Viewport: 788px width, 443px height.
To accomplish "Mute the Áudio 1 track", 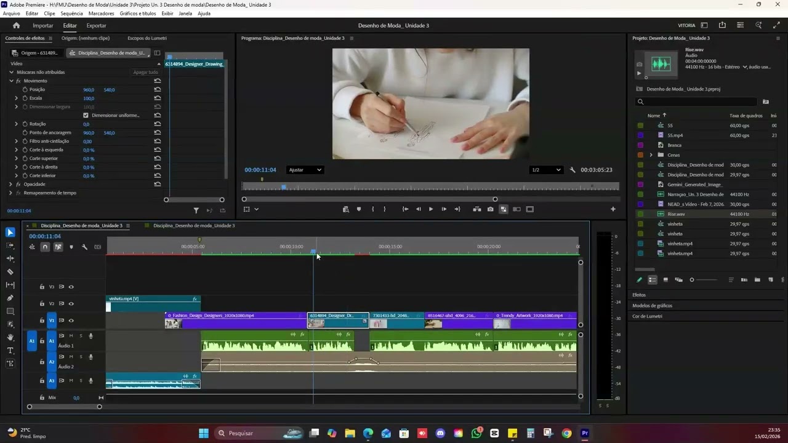I will coord(71,336).
